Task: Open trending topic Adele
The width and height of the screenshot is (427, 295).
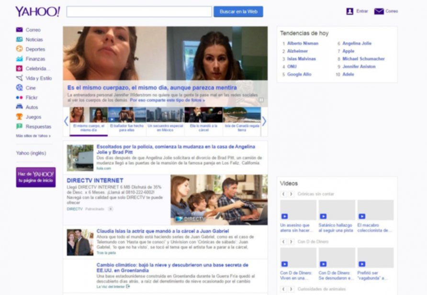Action: (348, 74)
